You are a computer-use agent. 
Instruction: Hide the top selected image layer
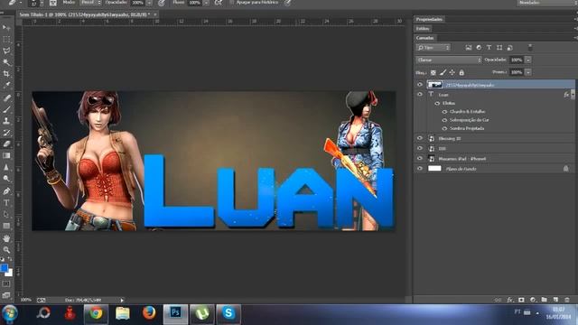(x=419, y=84)
